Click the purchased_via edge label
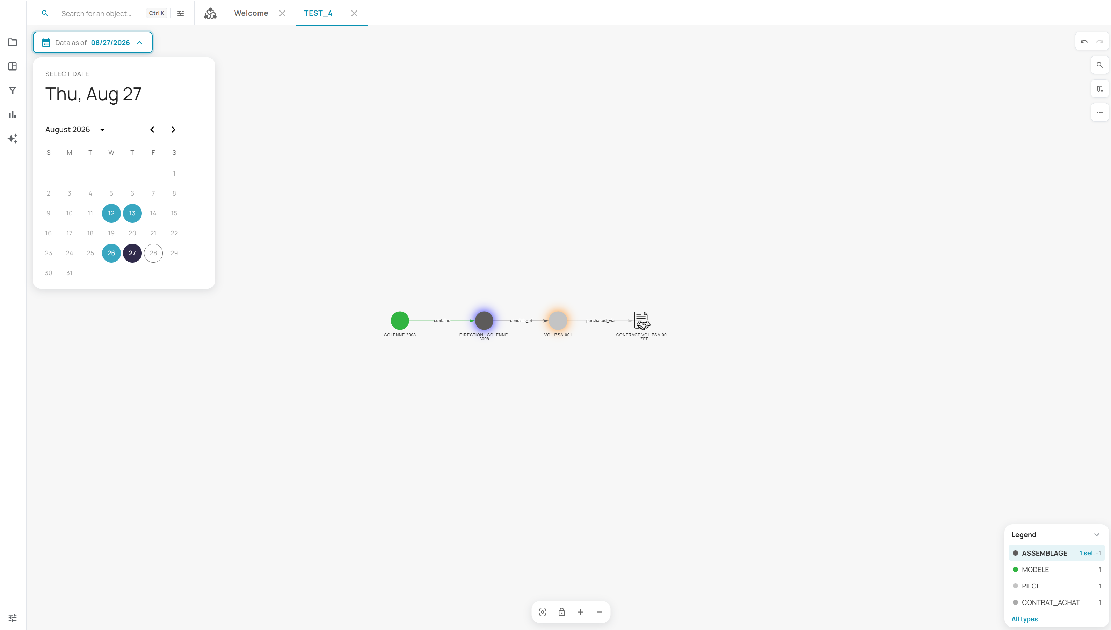 pyautogui.click(x=600, y=321)
